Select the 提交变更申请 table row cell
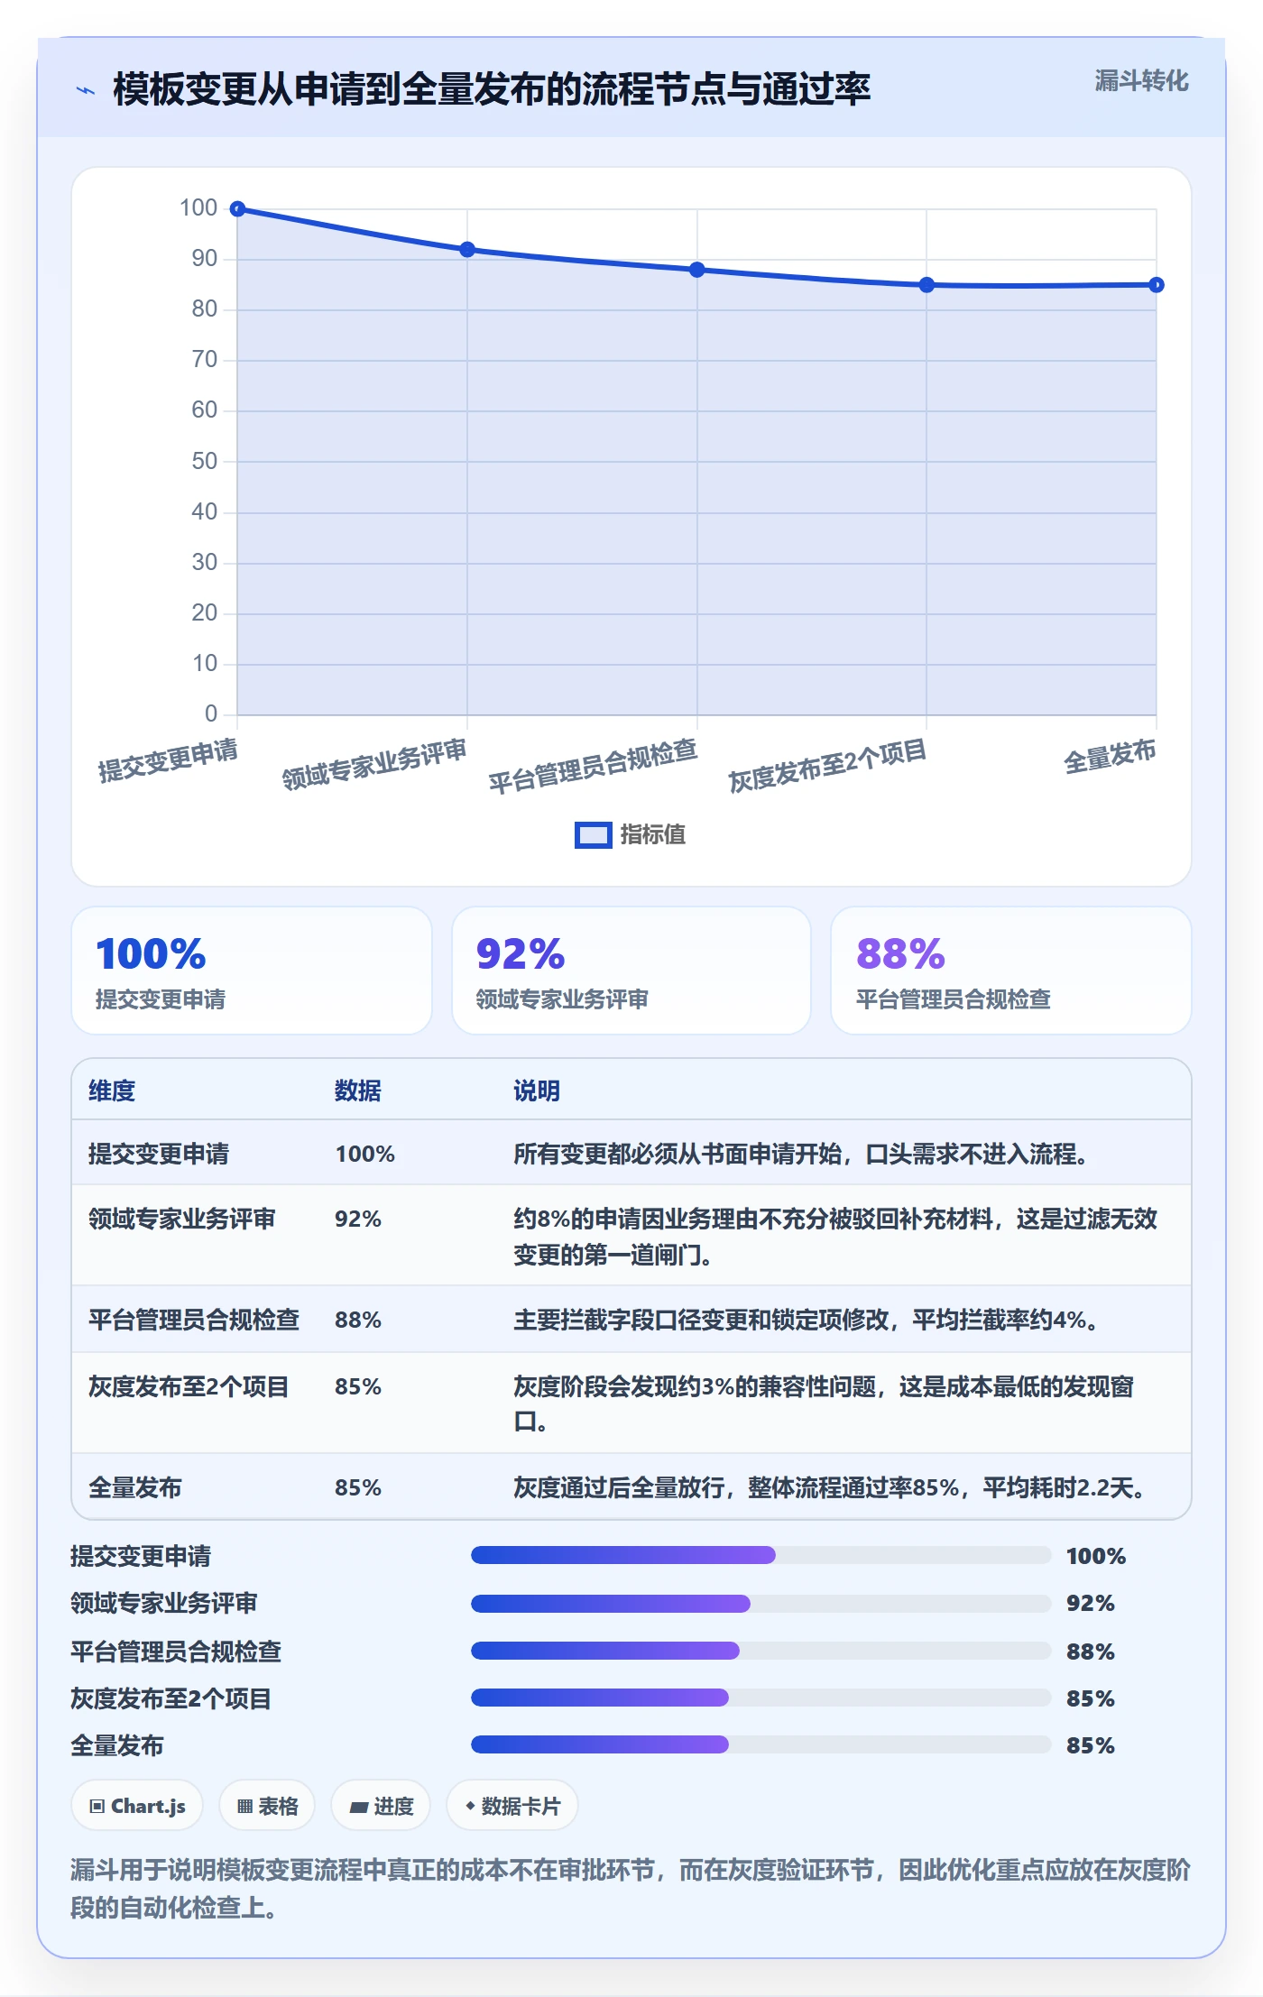The height and width of the screenshot is (1997, 1263). 159,1154
